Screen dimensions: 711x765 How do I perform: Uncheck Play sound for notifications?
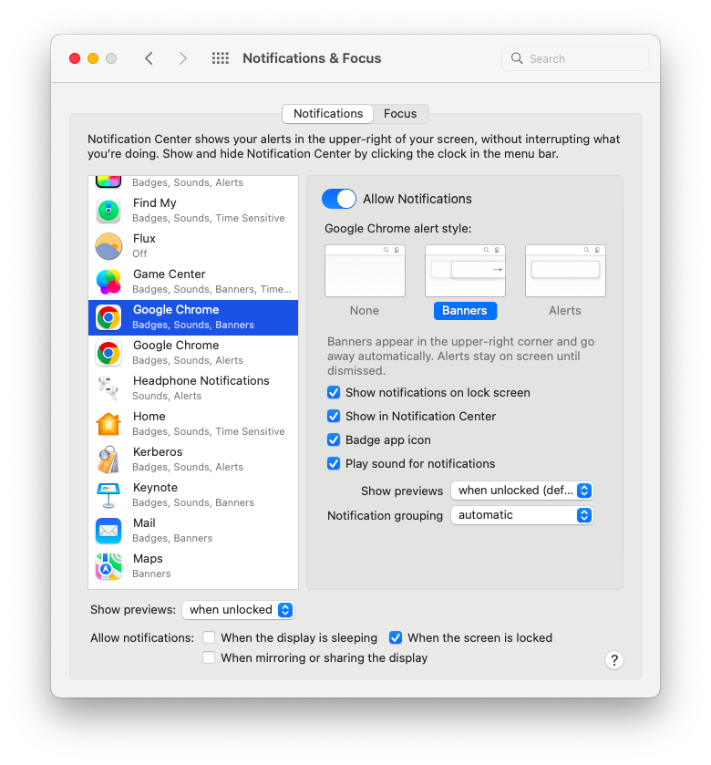(334, 463)
